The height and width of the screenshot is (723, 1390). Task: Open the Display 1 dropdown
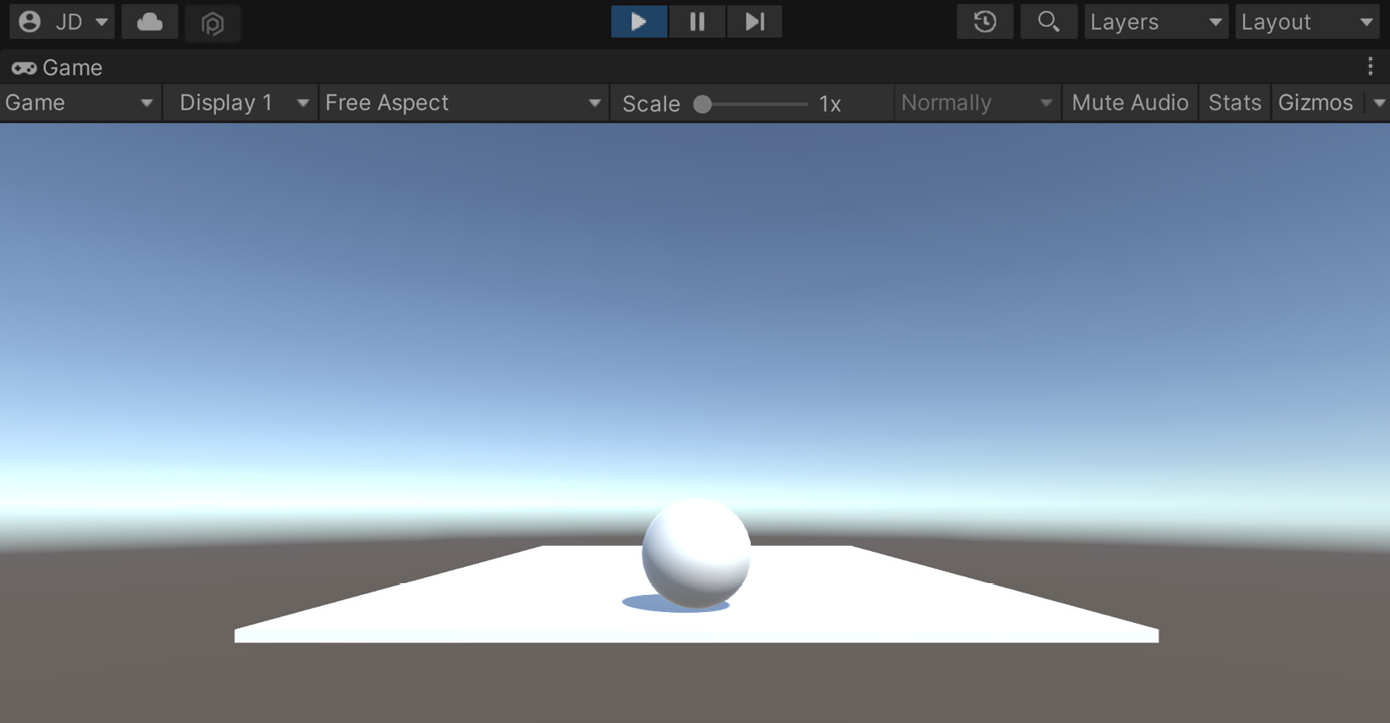pos(241,103)
